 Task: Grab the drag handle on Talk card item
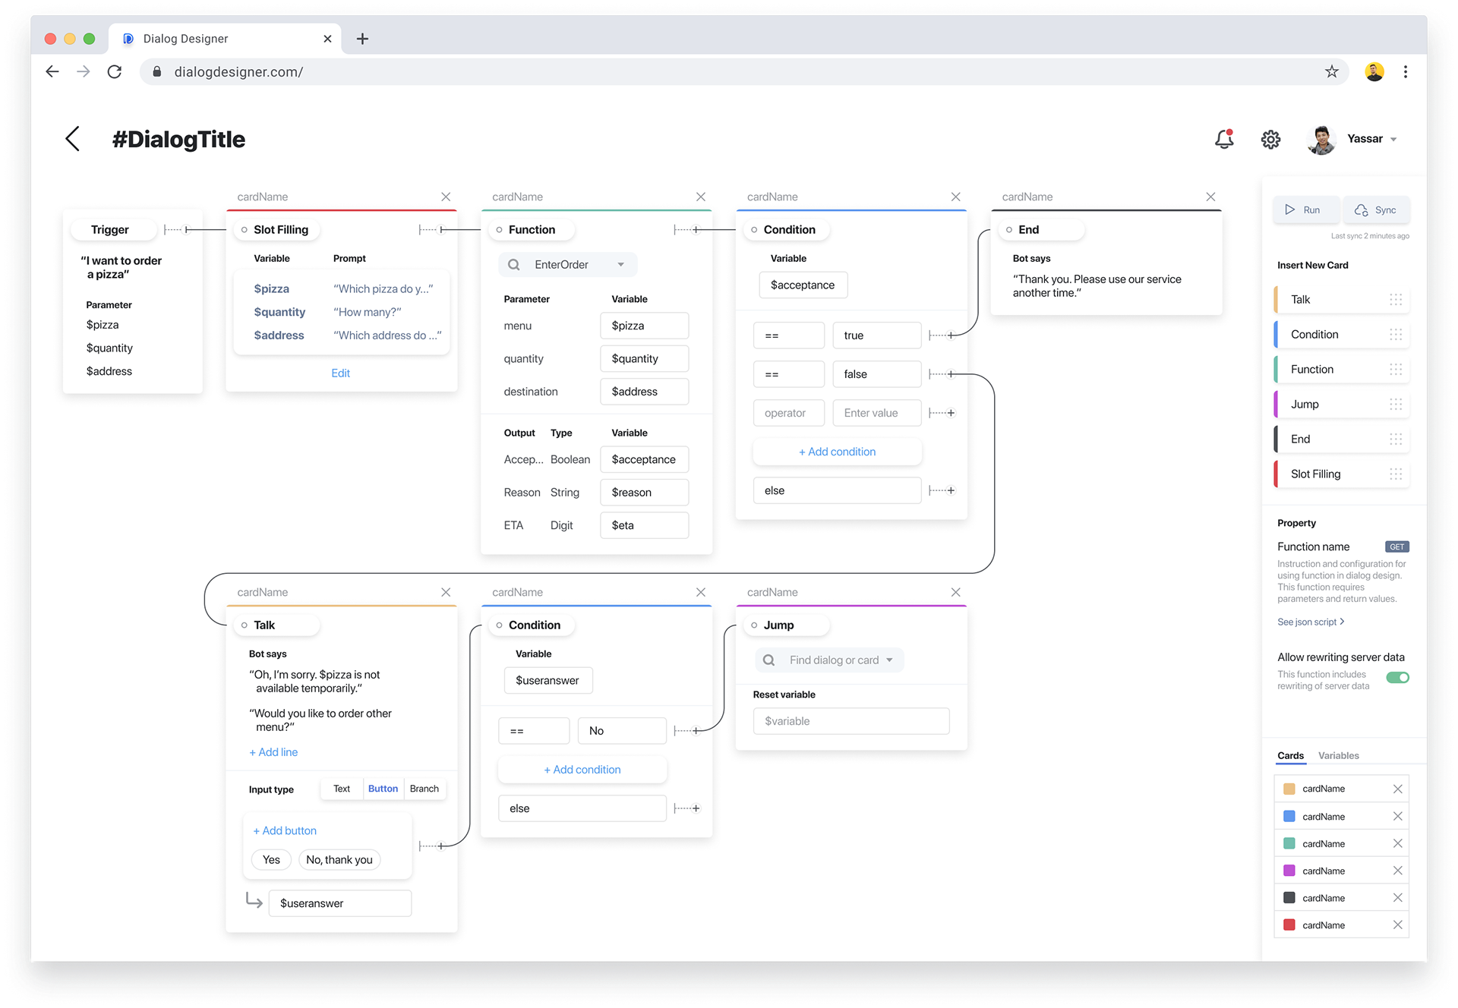[x=1396, y=299]
